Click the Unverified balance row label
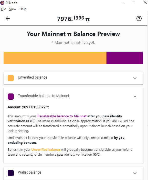Screen dimensions: 148x180 click(x=33, y=77)
